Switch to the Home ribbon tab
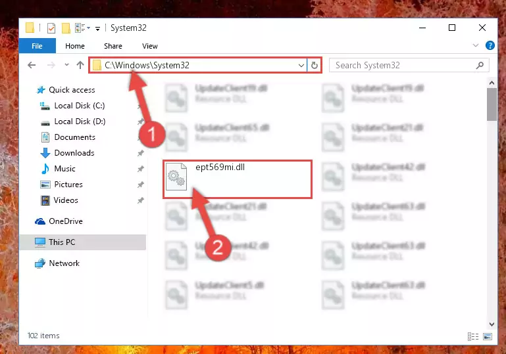The width and height of the screenshot is (506, 354). point(75,46)
